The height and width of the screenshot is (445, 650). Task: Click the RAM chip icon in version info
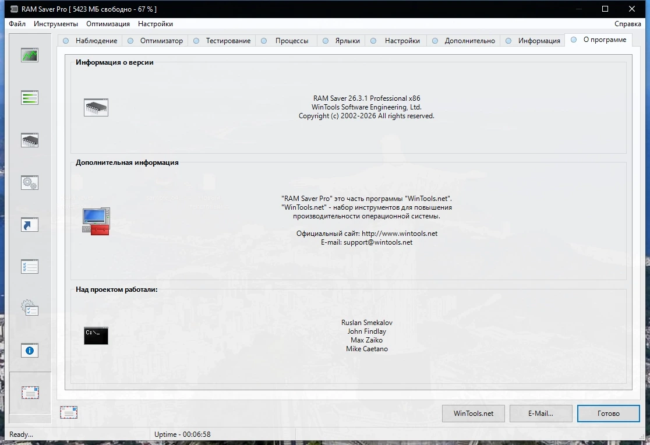(x=96, y=107)
